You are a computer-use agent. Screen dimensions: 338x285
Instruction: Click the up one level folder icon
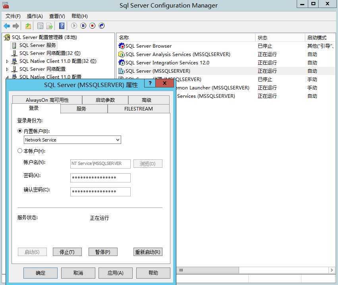tap(28, 26)
